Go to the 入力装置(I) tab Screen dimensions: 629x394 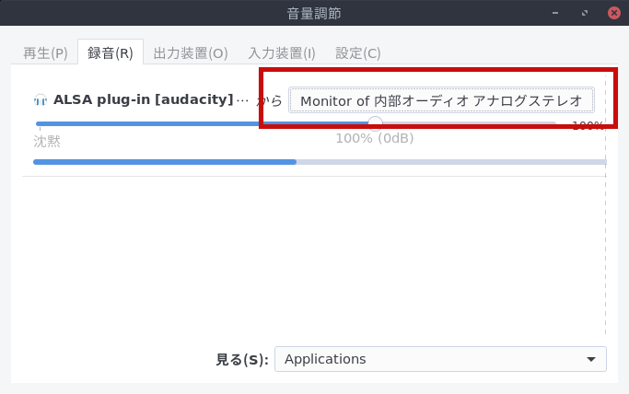282,53
